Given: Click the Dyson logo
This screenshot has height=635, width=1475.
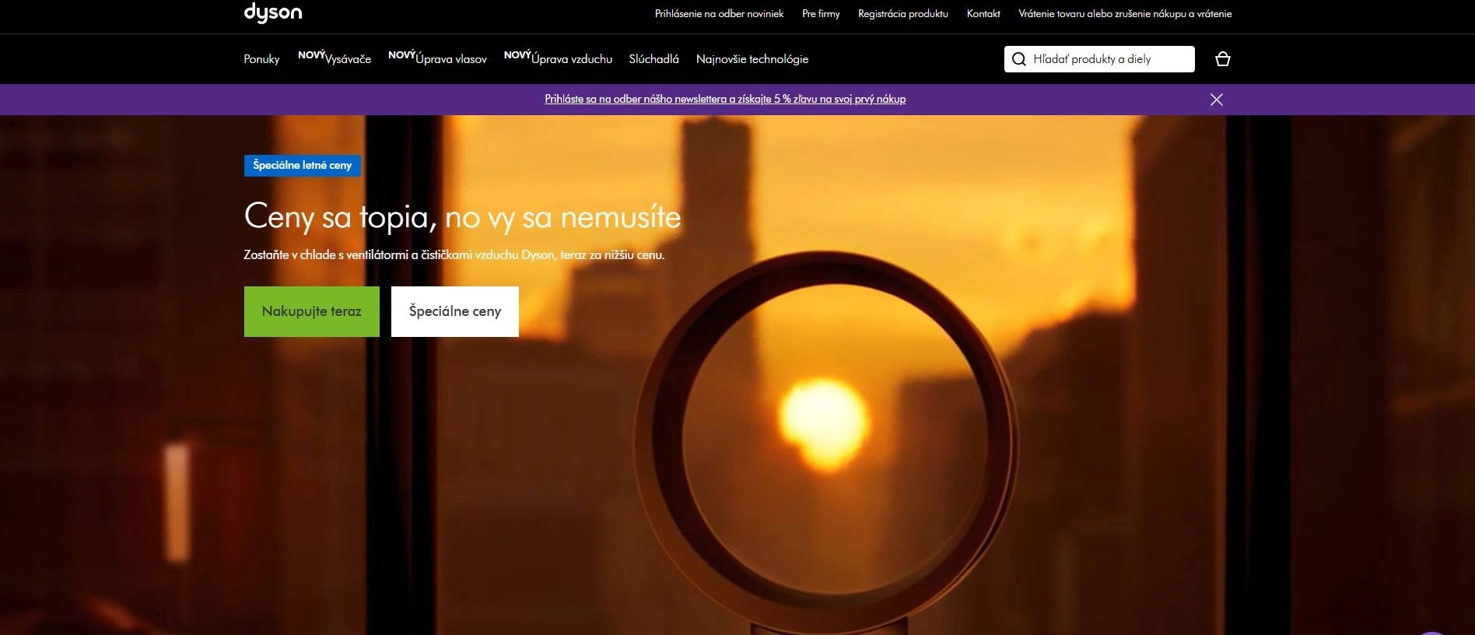Looking at the screenshot, I should [273, 13].
